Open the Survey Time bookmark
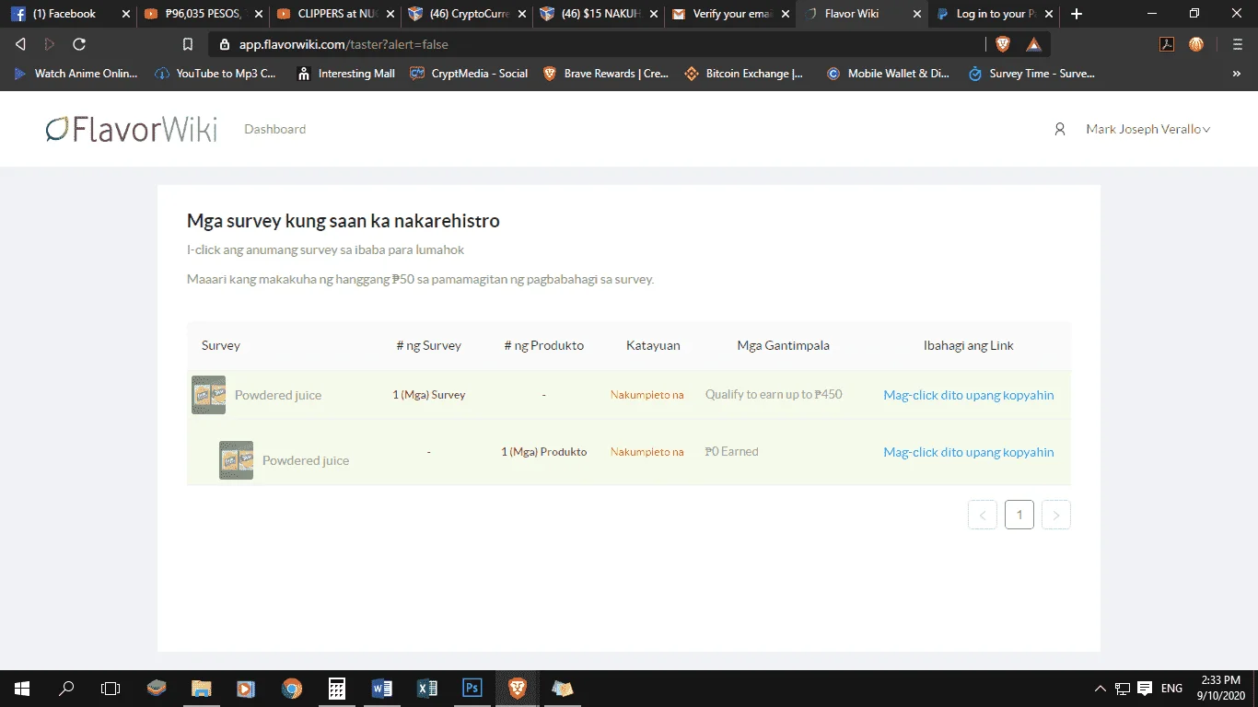Viewport: 1258px width, 707px height. tap(1031, 74)
